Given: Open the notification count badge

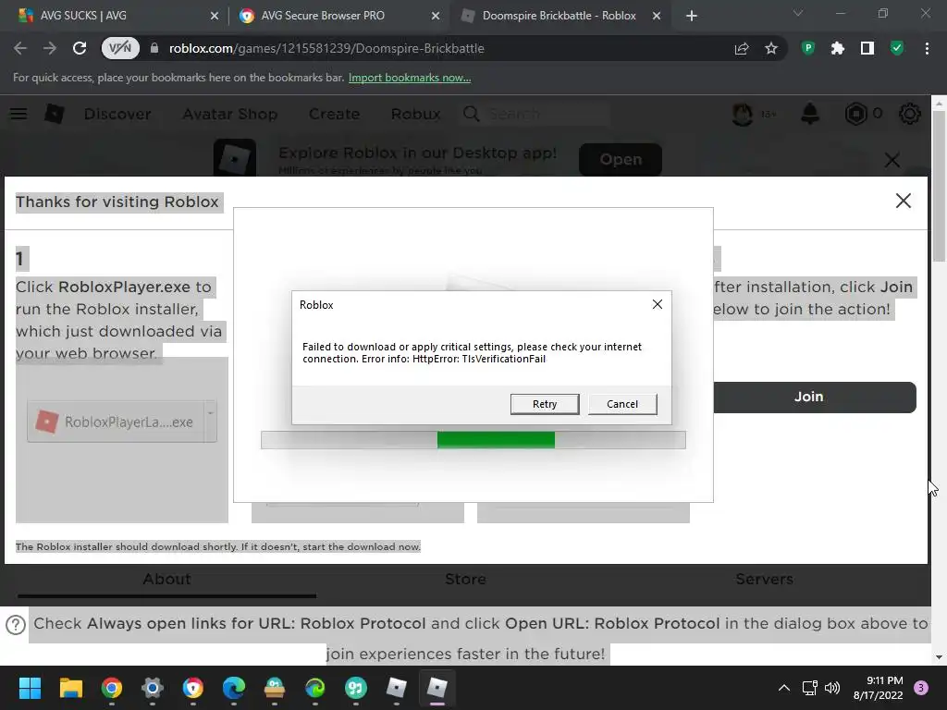Looking at the screenshot, I should pyautogui.click(x=921, y=688).
